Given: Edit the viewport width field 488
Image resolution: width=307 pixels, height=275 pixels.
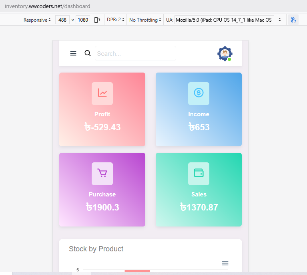Looking at the screenshot, I should pyautogui.click(x=62, y=20).
